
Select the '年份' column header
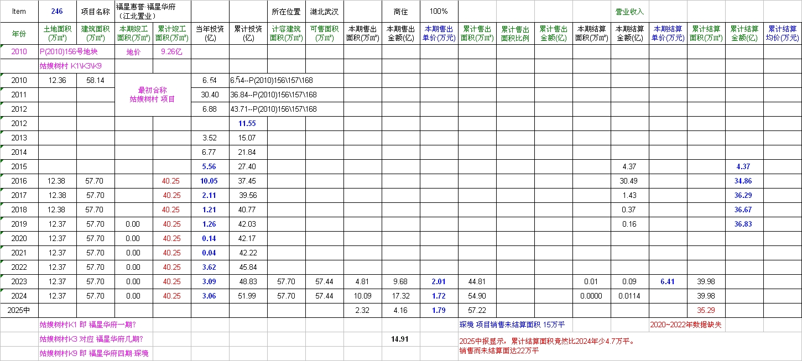[x=19, y=34]
